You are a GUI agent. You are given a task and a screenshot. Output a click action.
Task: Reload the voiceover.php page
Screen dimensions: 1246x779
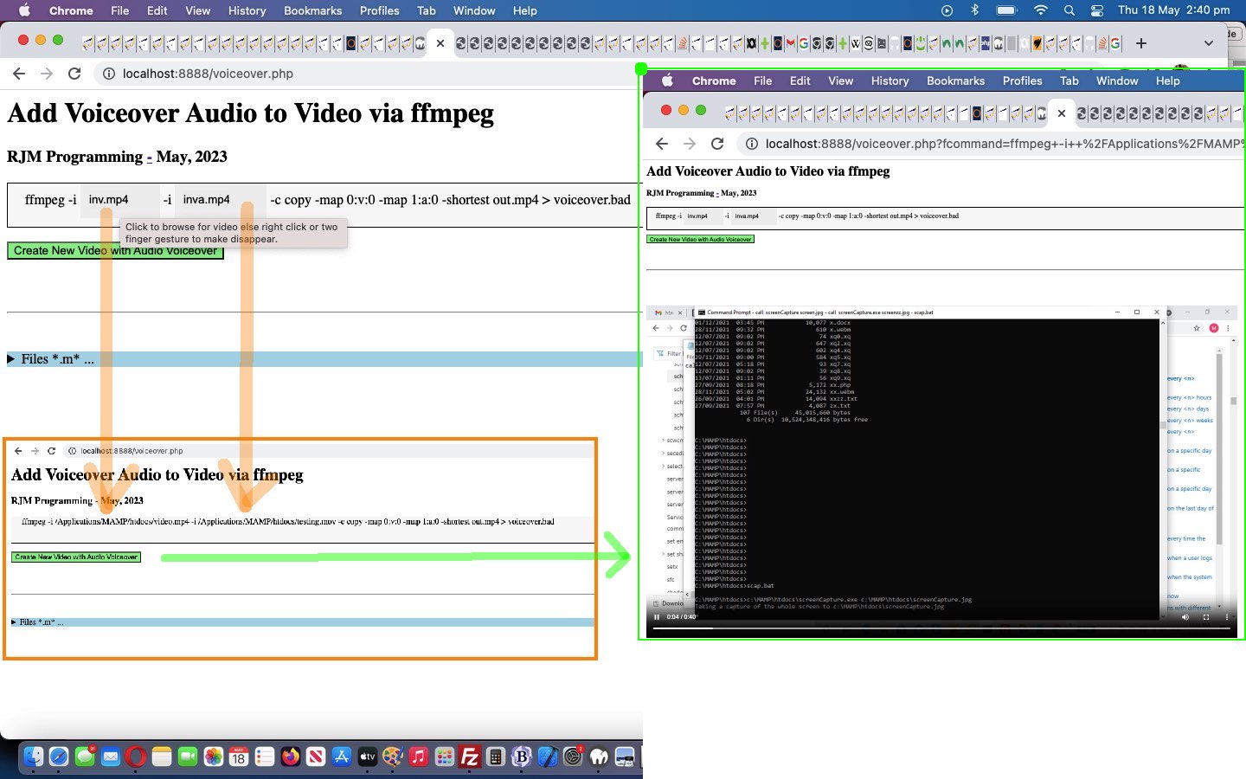coord(74,74)
